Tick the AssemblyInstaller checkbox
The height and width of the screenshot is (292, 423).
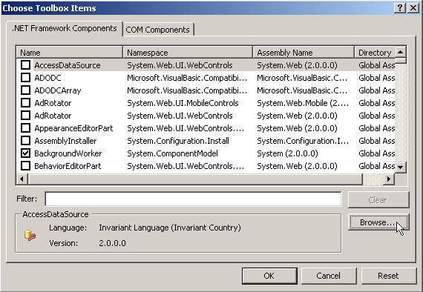click(x=26, y=141)
